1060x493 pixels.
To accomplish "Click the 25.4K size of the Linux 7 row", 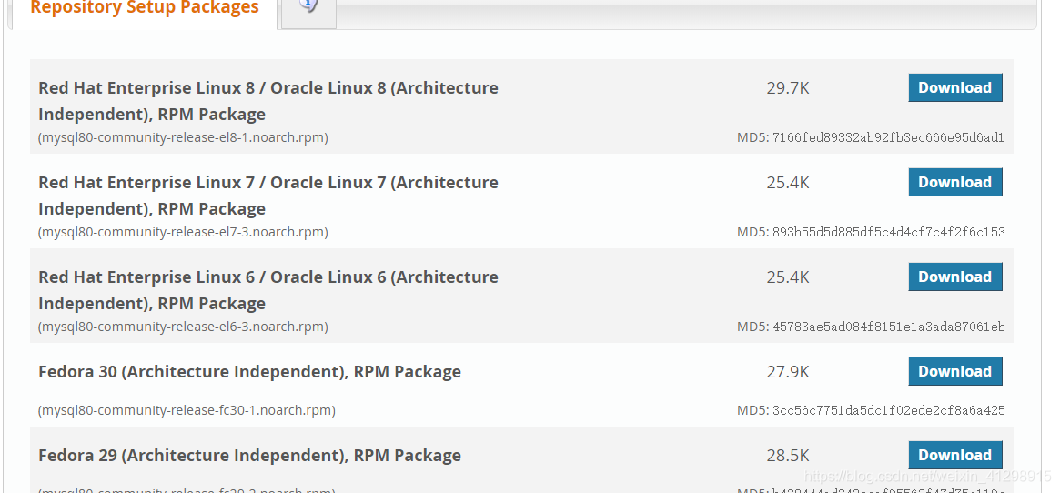I will coord(788,183).
